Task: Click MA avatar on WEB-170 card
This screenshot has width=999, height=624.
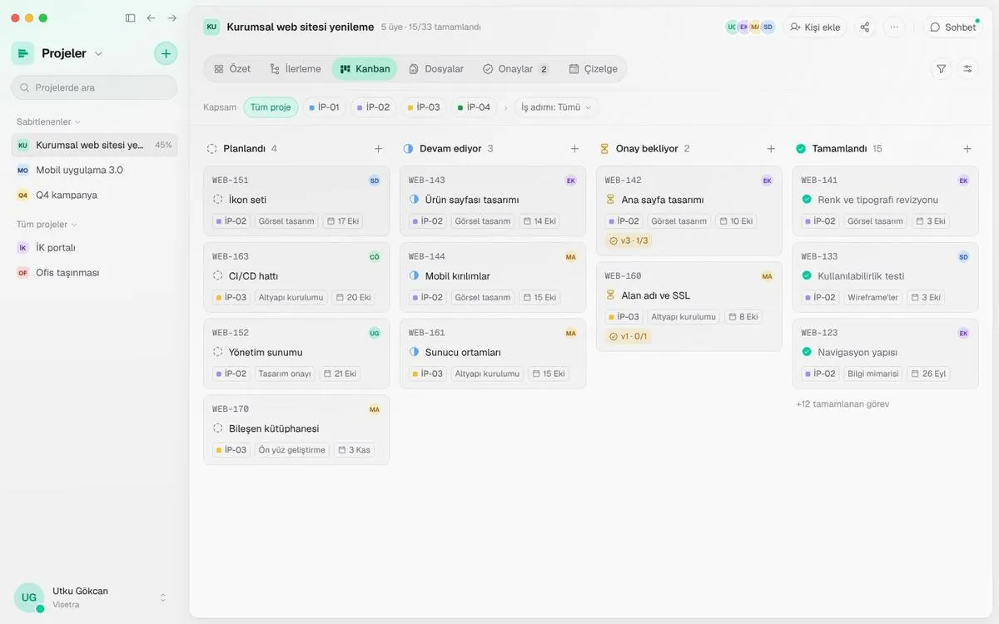Action: click(x=375, y=409)
